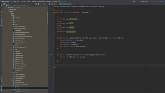Expand the invoke folder
Viewport: 165px width, 93px height.
coord(12,19)
